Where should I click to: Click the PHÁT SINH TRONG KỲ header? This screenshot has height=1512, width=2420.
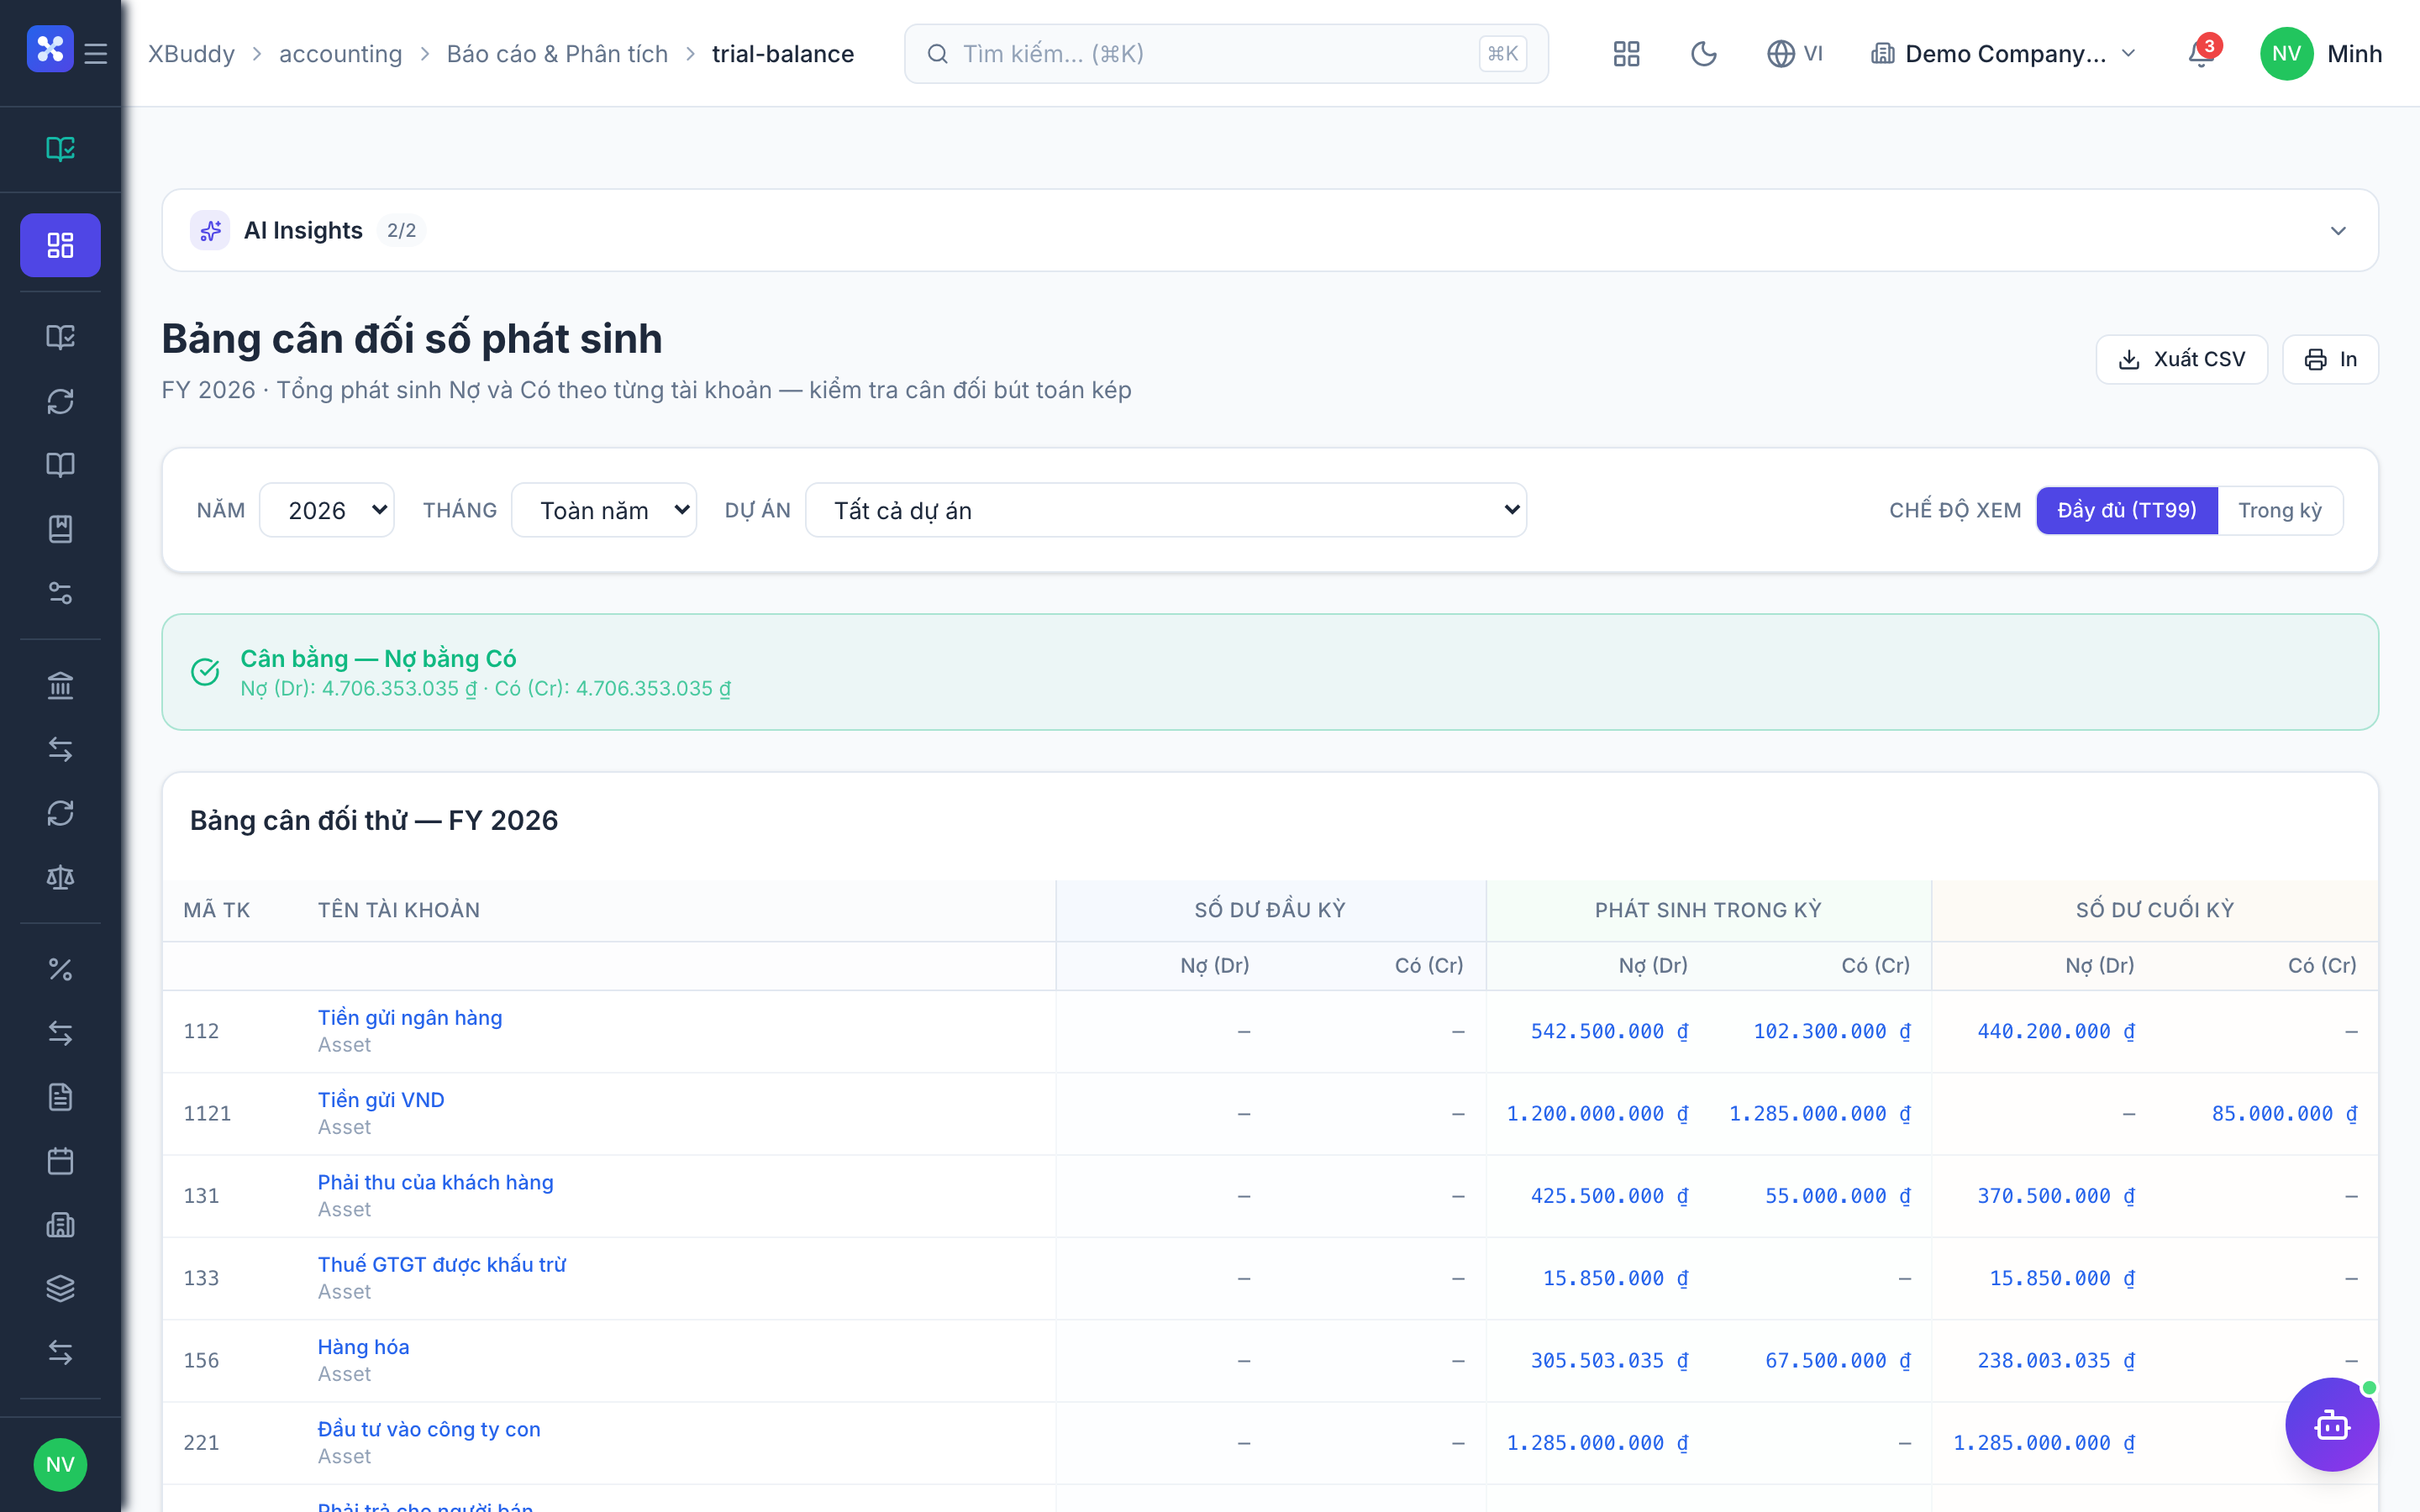pos(1708,910)
